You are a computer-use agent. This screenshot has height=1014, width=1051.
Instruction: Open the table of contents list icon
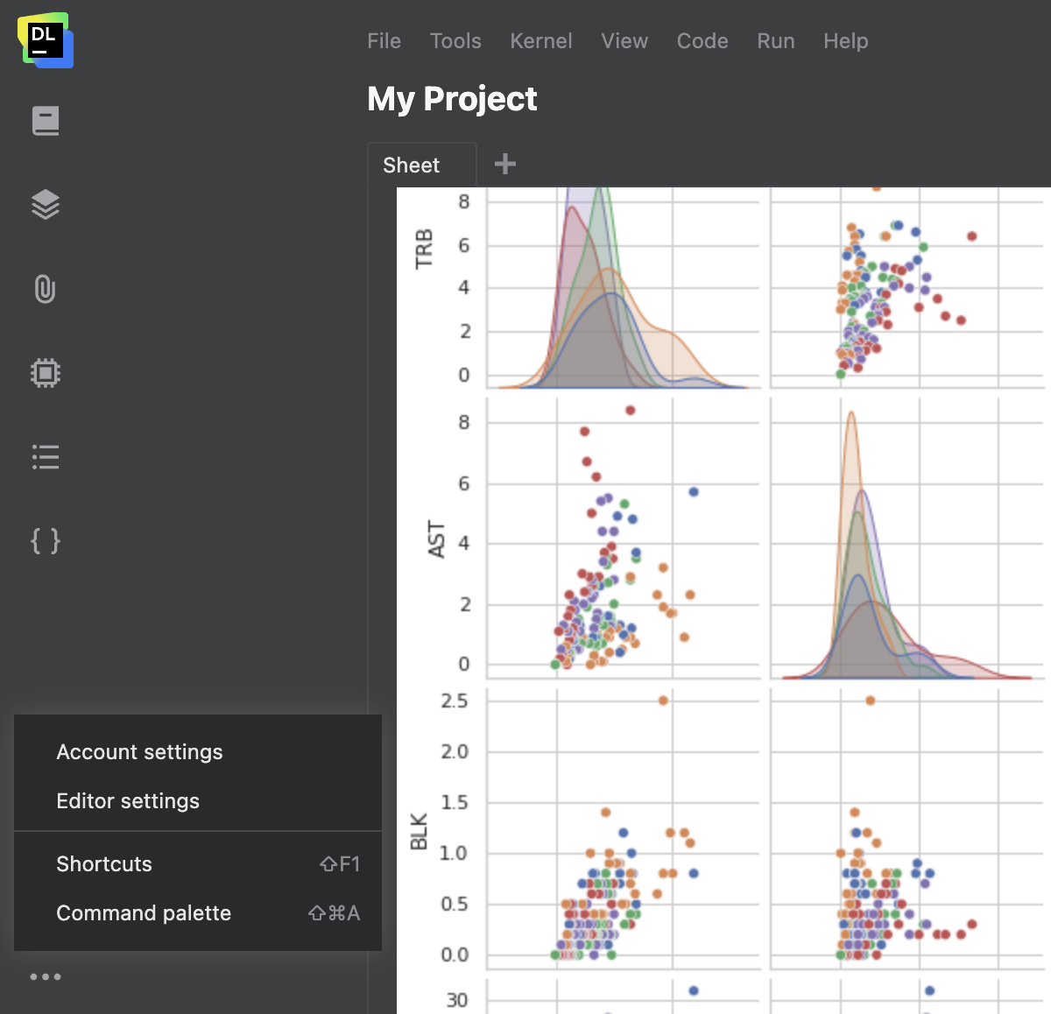[46, 457]
